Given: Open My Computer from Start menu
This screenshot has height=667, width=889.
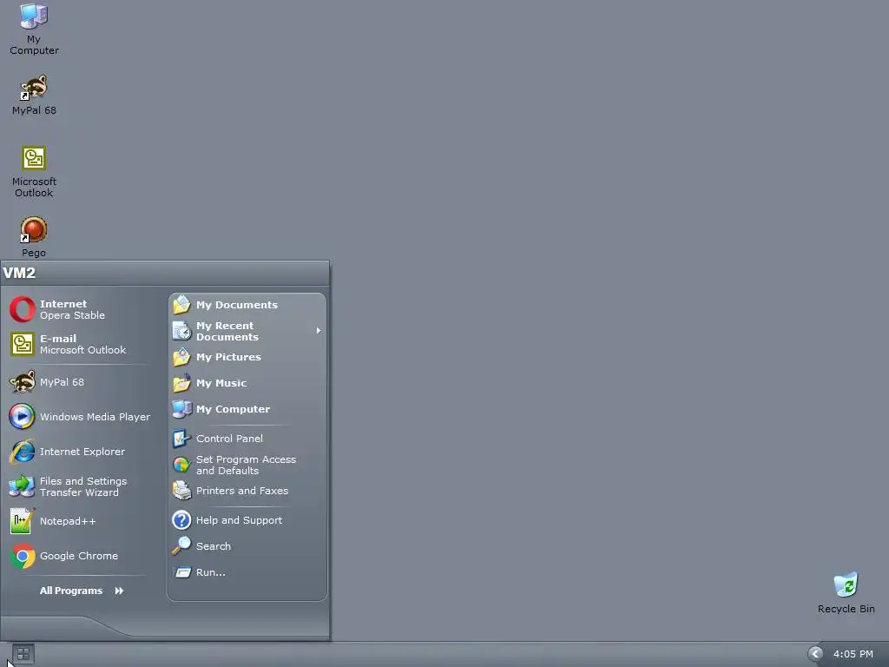Looking at the screenshot, I should [247, 409].
